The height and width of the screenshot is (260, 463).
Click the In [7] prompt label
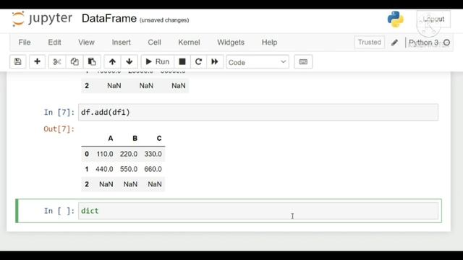59,113
